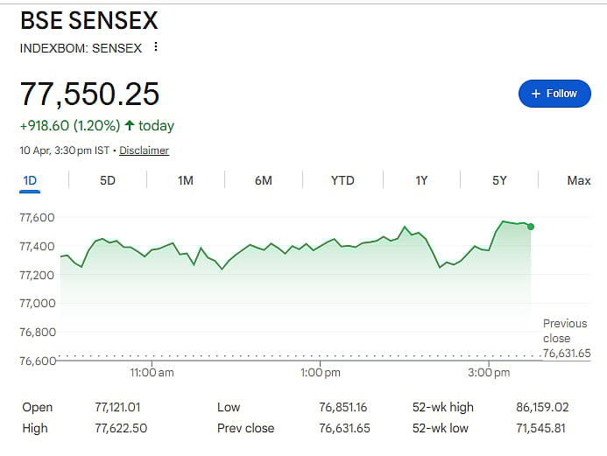This screenshot has height=456, width=607.
Task: Switch to the 5D chart range
Action: pos(108,180)
